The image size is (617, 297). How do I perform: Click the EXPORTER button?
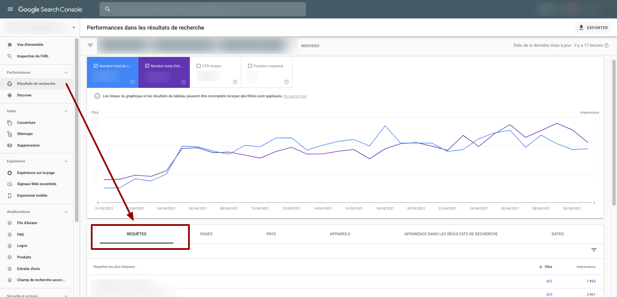593,28
